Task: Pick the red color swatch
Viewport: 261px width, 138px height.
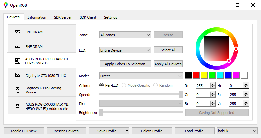Action: coord(196,75)
